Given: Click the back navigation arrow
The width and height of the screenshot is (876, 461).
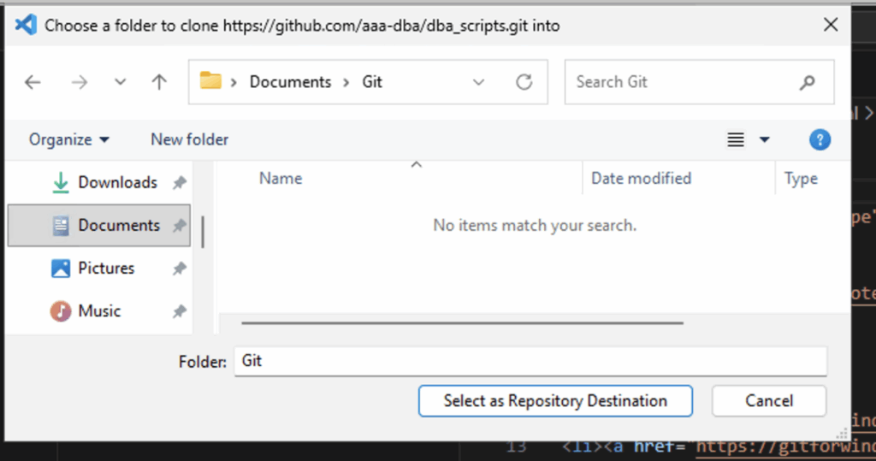Looking at the screenshot, I should [x=33, y=82].
